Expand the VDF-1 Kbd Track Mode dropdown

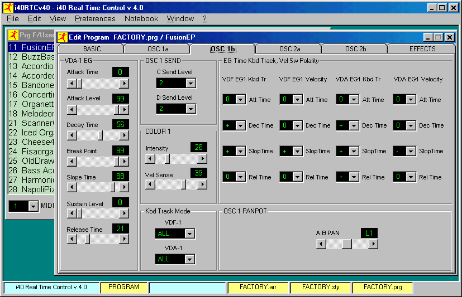(x=190, y=233)
